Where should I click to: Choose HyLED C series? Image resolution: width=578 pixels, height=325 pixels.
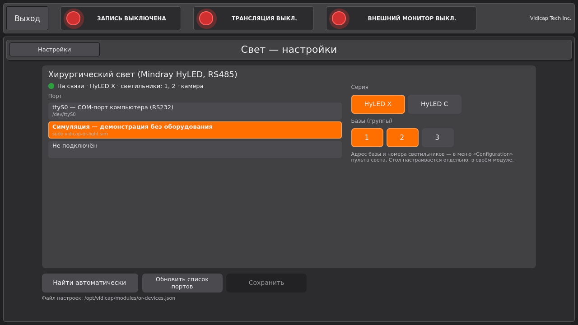tap(434, 104)
